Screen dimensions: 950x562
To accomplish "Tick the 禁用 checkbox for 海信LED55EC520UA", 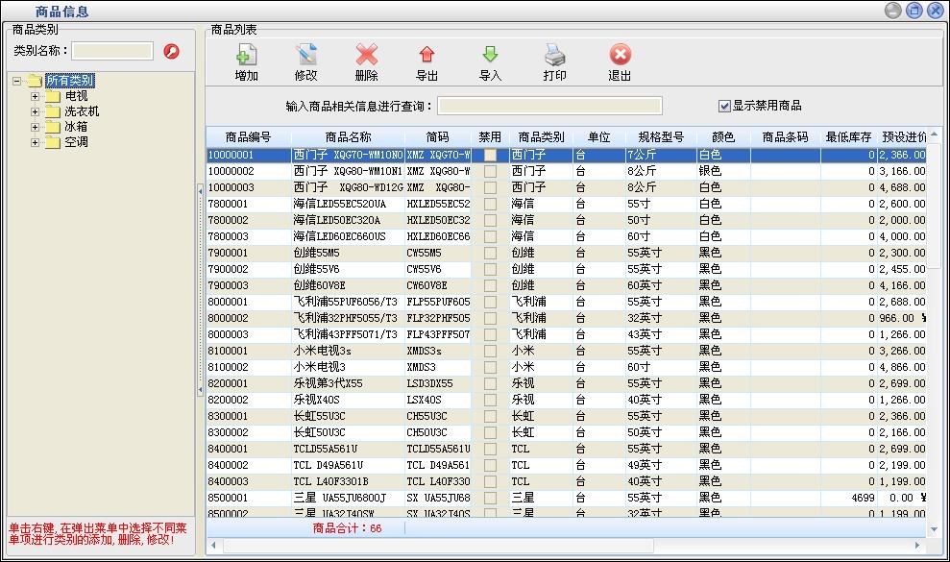I will [x=490, y=204].
